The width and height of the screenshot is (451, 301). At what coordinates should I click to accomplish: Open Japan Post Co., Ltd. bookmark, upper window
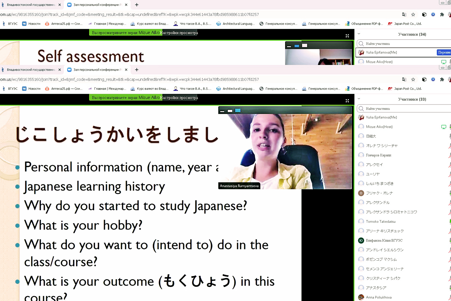405,24
